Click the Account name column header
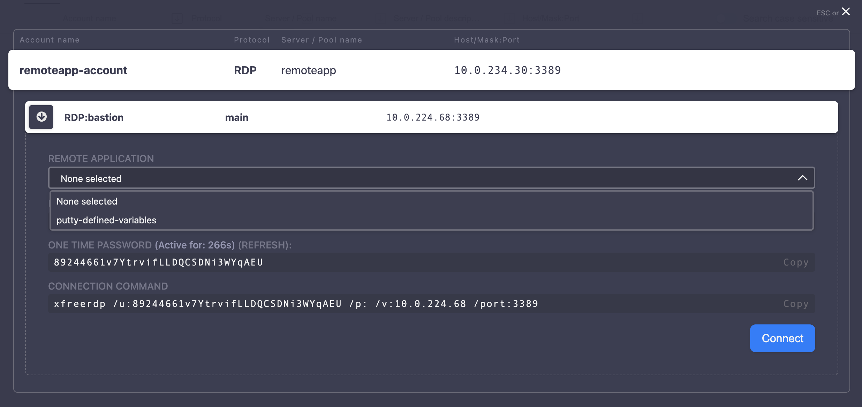 pyautogui.click(x=50, y=40)
